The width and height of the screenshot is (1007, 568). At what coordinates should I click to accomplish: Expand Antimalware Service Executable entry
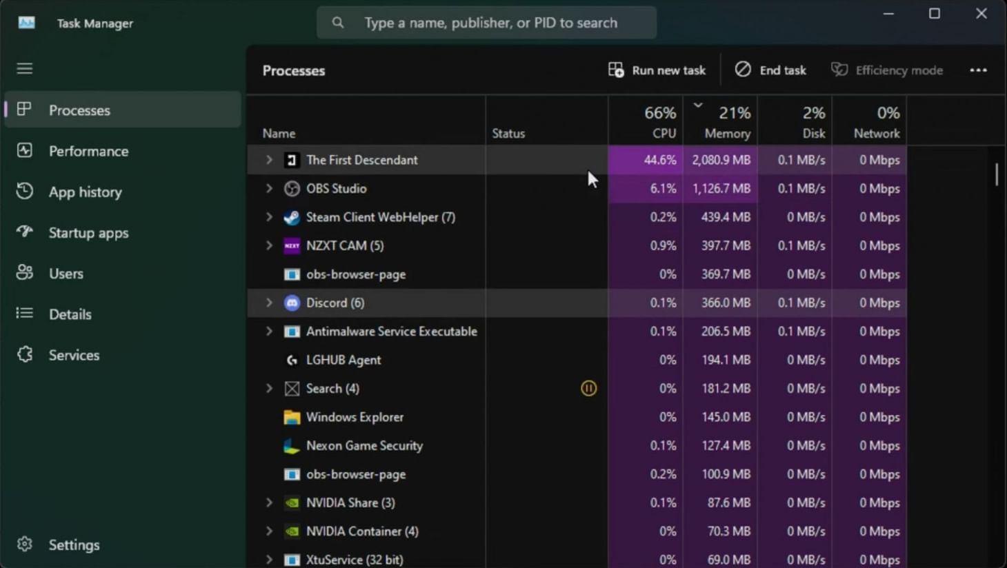(269, 332)
